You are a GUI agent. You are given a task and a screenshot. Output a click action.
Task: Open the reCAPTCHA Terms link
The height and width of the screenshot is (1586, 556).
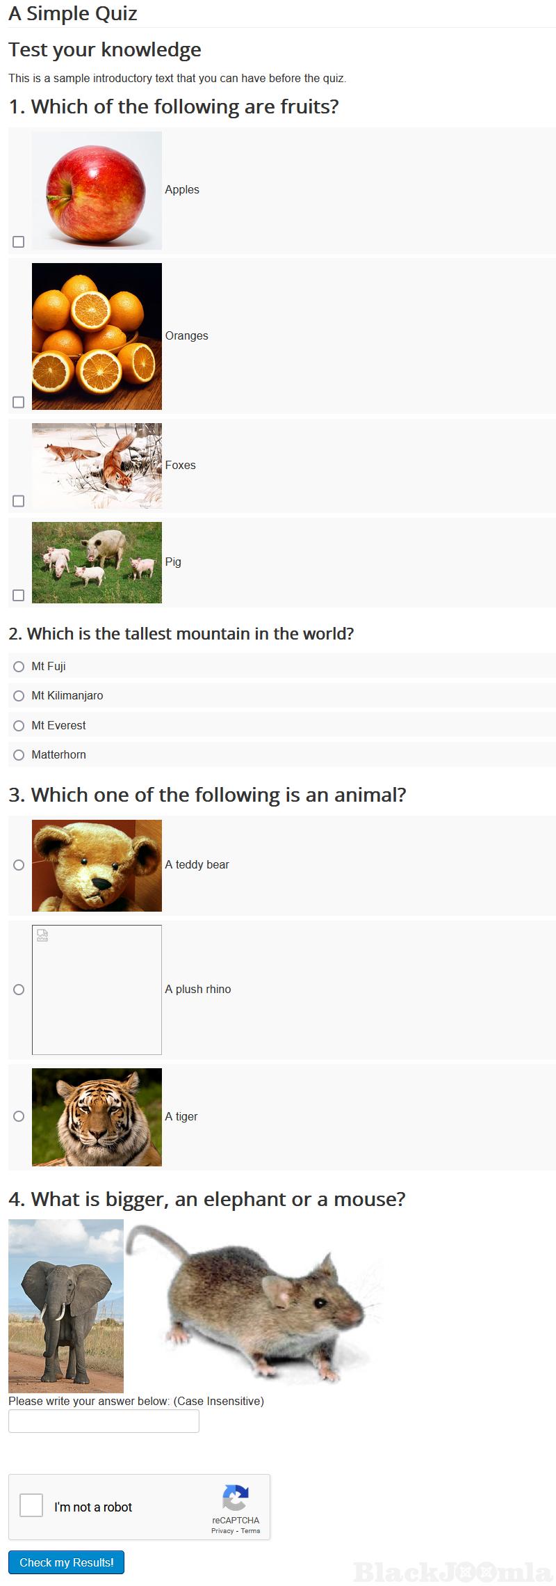coord(251,1530)
